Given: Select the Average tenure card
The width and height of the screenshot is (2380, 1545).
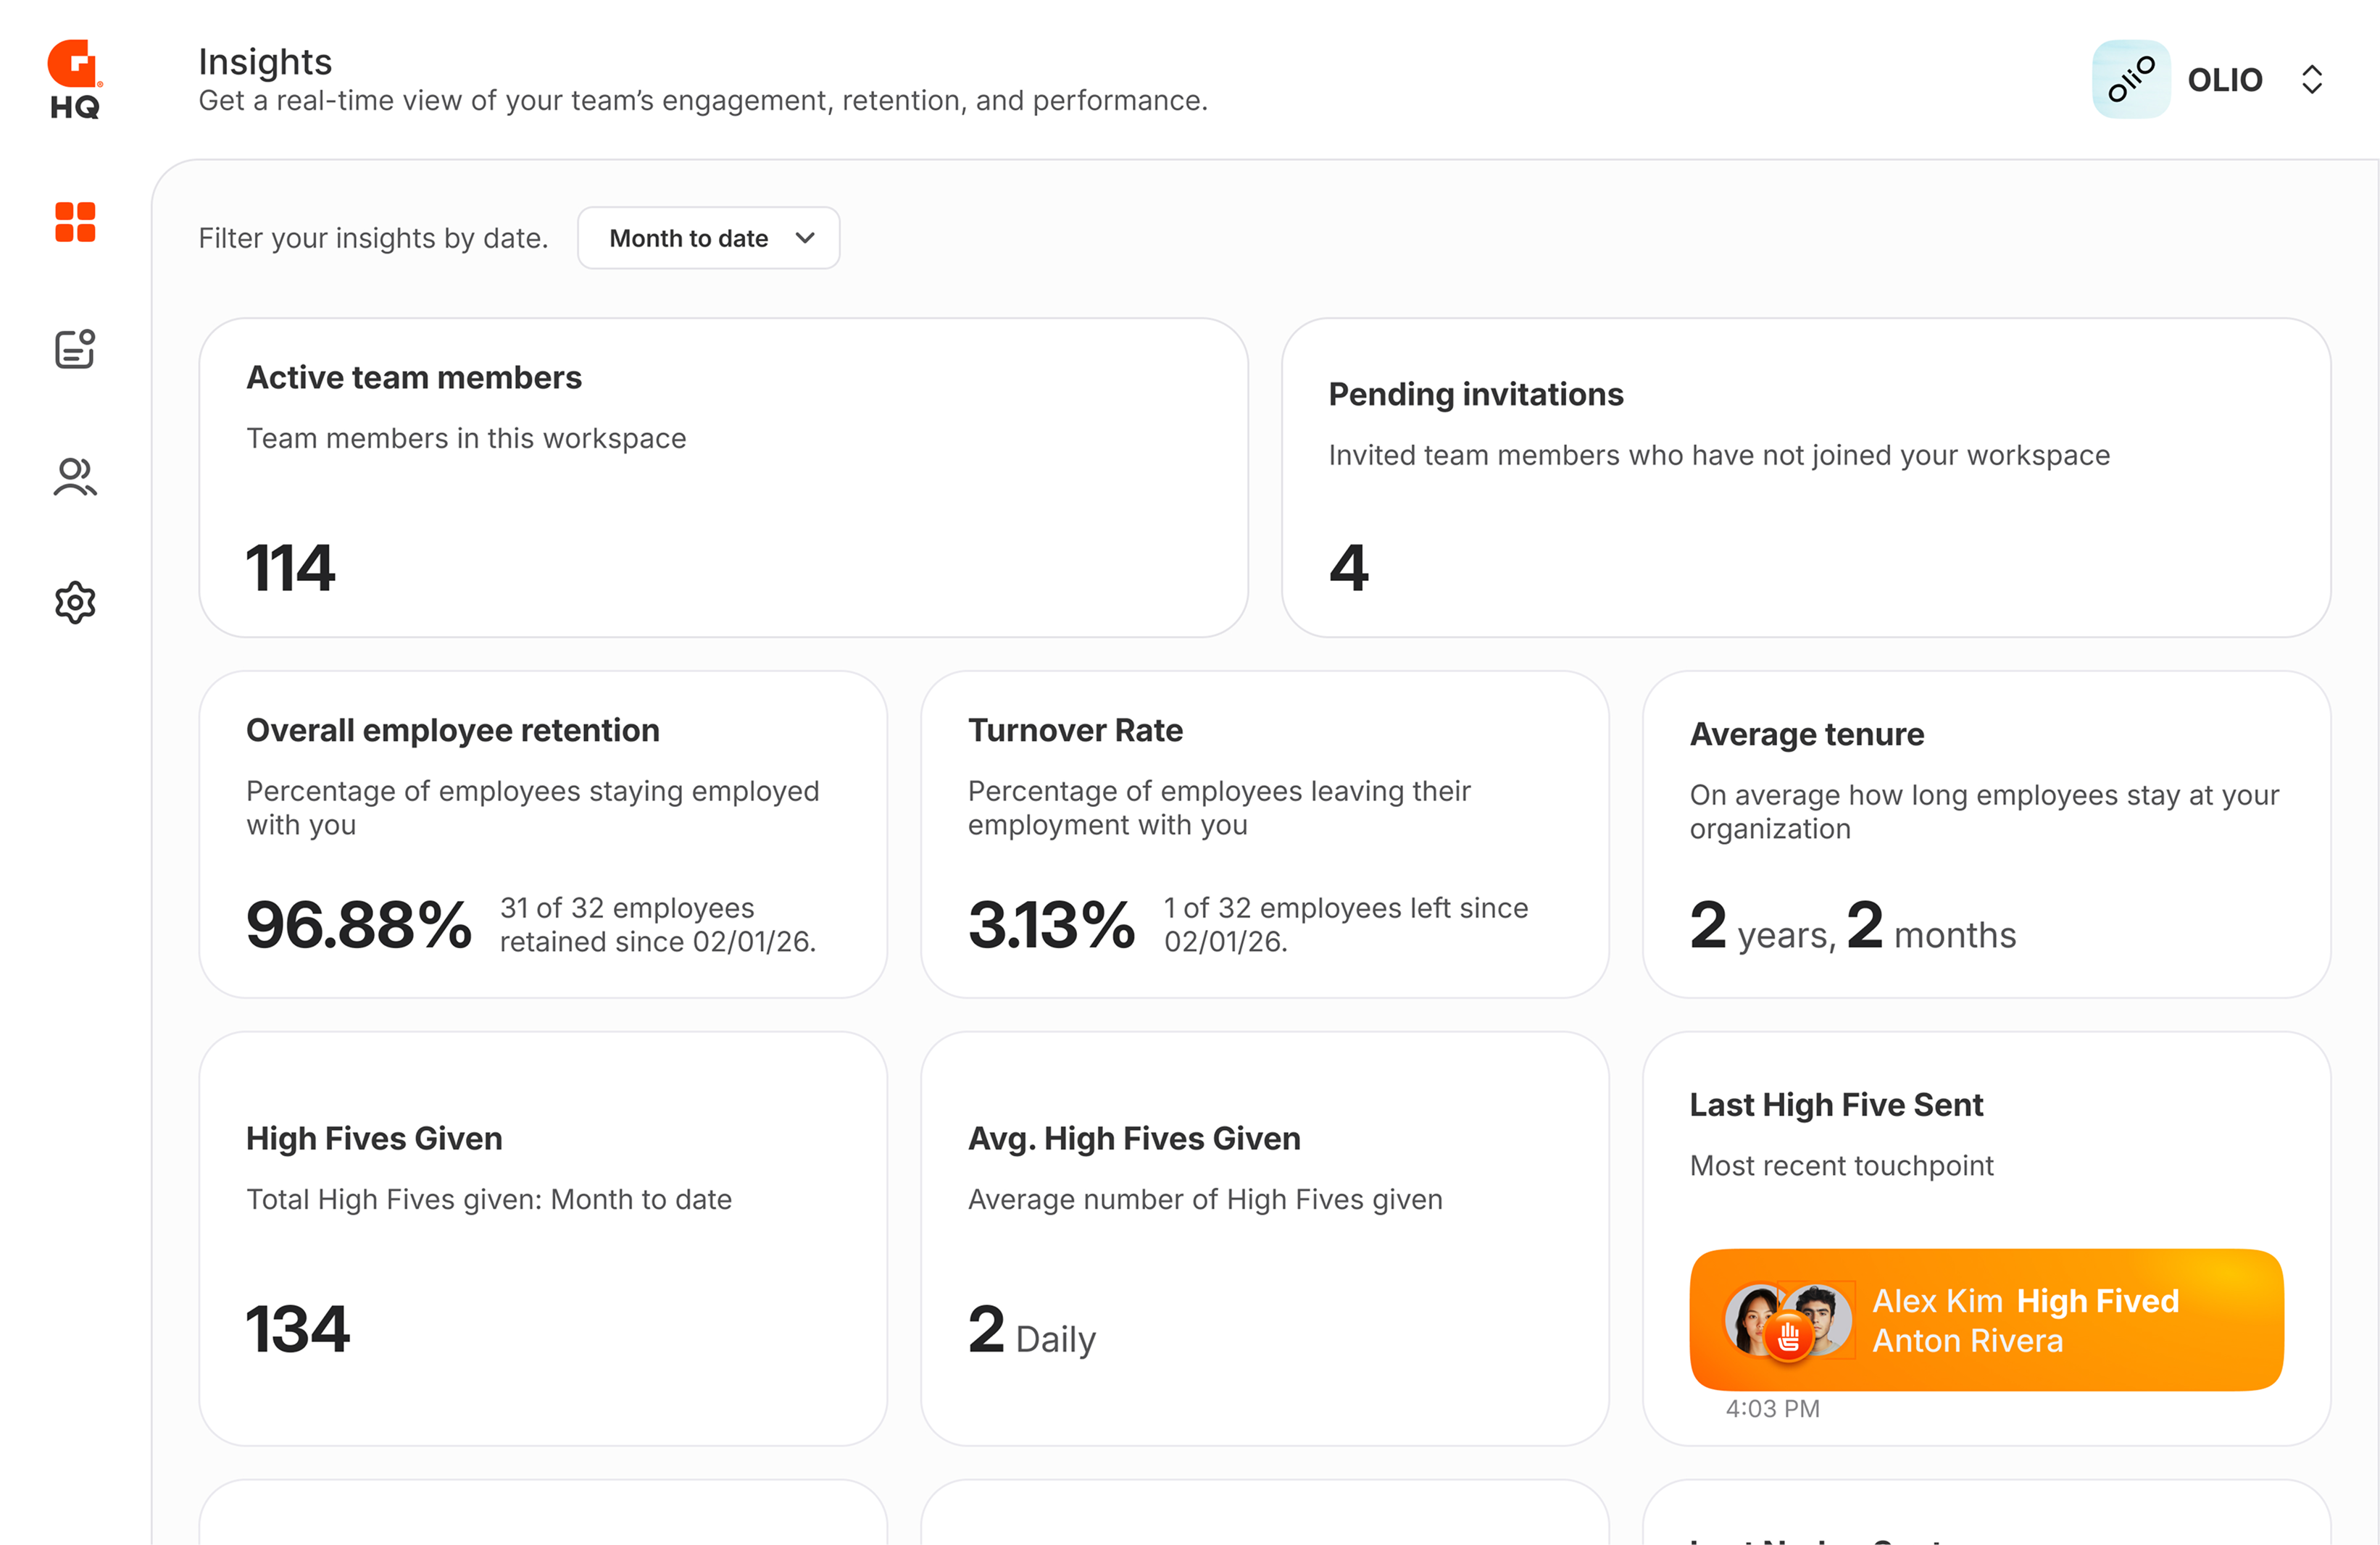Looking at the screenshot, I should coord(1986,834).
